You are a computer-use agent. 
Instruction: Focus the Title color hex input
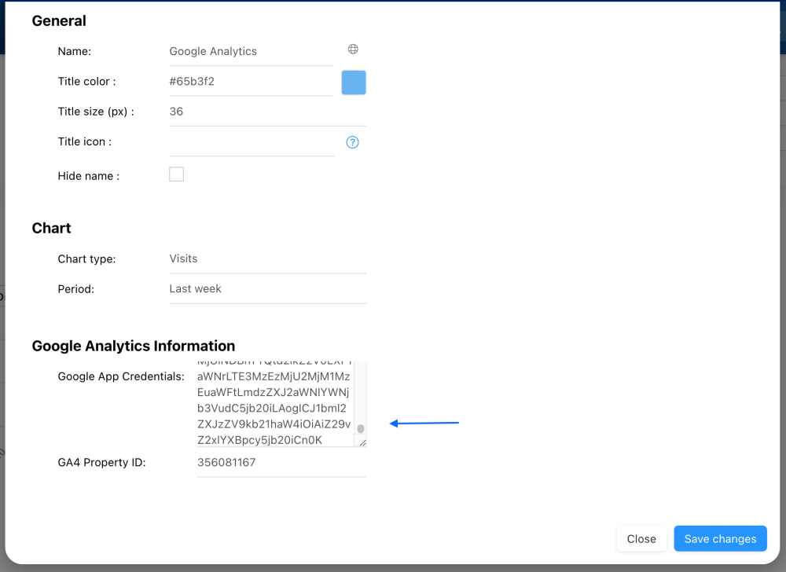(250, 81)
